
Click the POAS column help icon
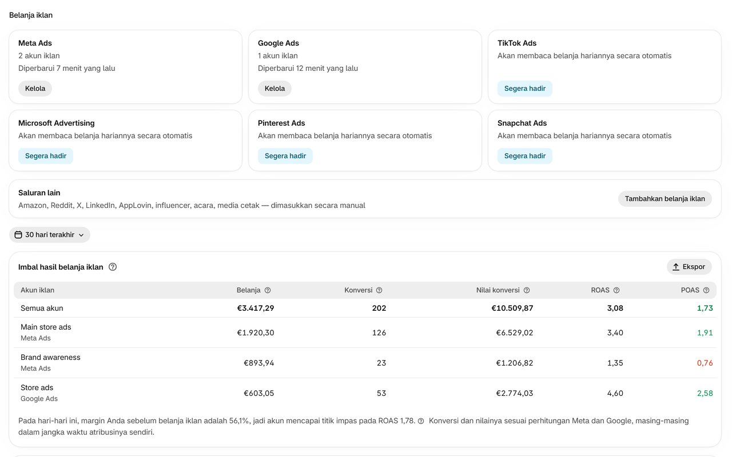click(706, 290)
